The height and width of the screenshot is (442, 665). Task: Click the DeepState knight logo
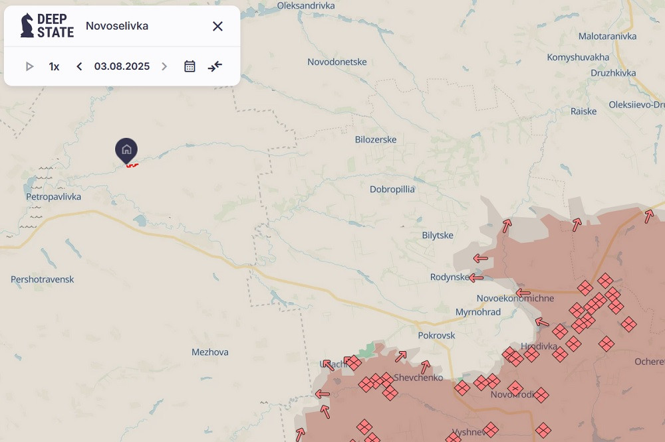[x=27, y=25]
